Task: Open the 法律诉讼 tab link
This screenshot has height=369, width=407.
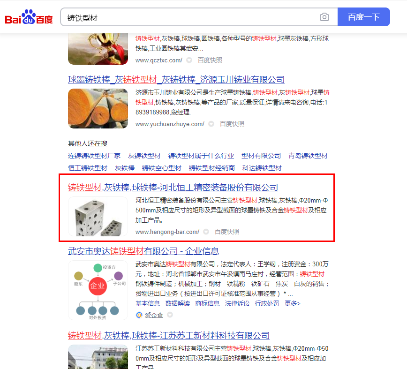Action: pos(237,303)
